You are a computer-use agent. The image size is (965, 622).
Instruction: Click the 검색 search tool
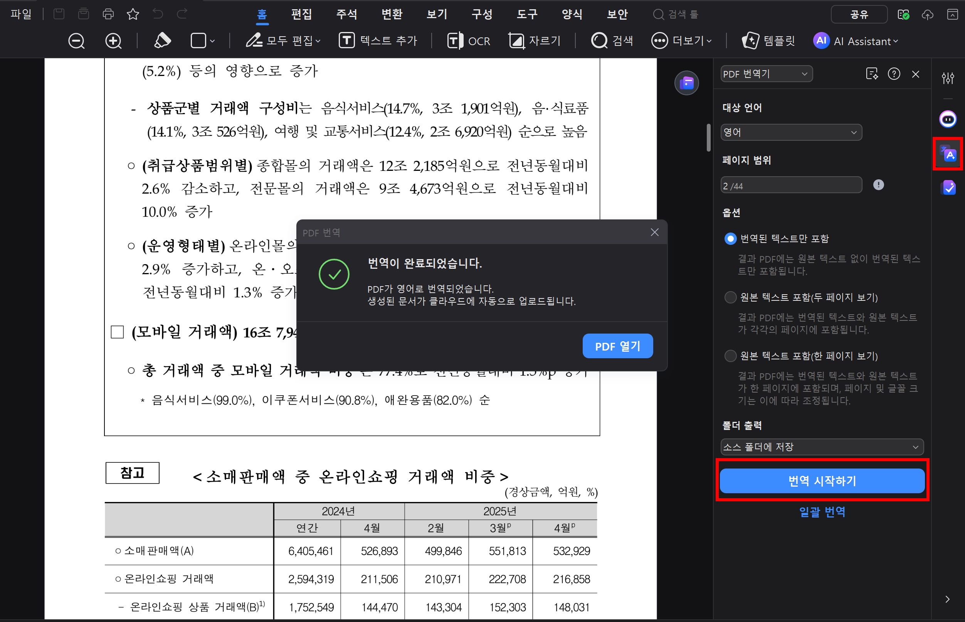click(612, 41)
